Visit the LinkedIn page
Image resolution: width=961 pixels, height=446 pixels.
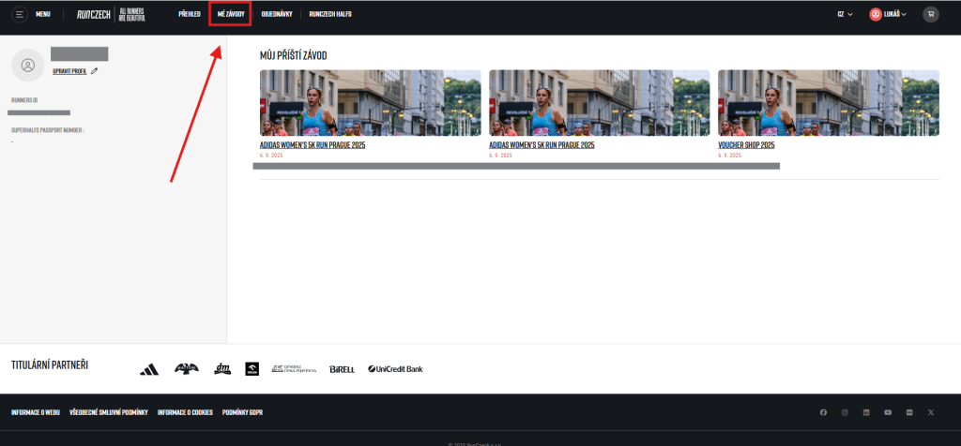tap(866, 412)
